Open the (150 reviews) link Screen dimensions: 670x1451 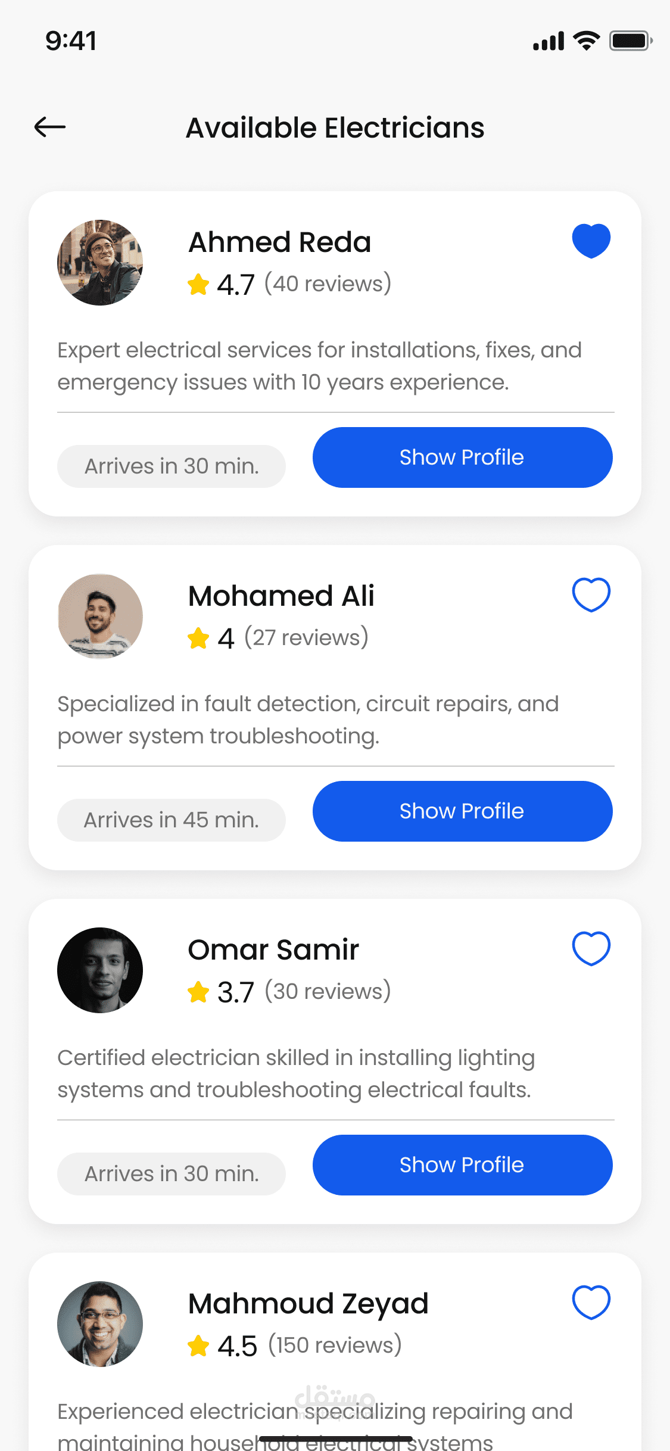coord(335,1345)
